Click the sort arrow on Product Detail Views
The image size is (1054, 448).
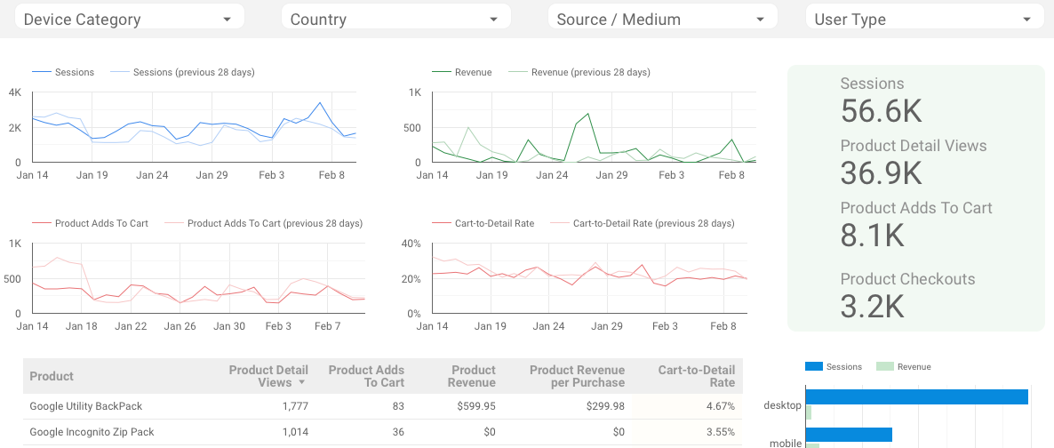pos(300,383)
